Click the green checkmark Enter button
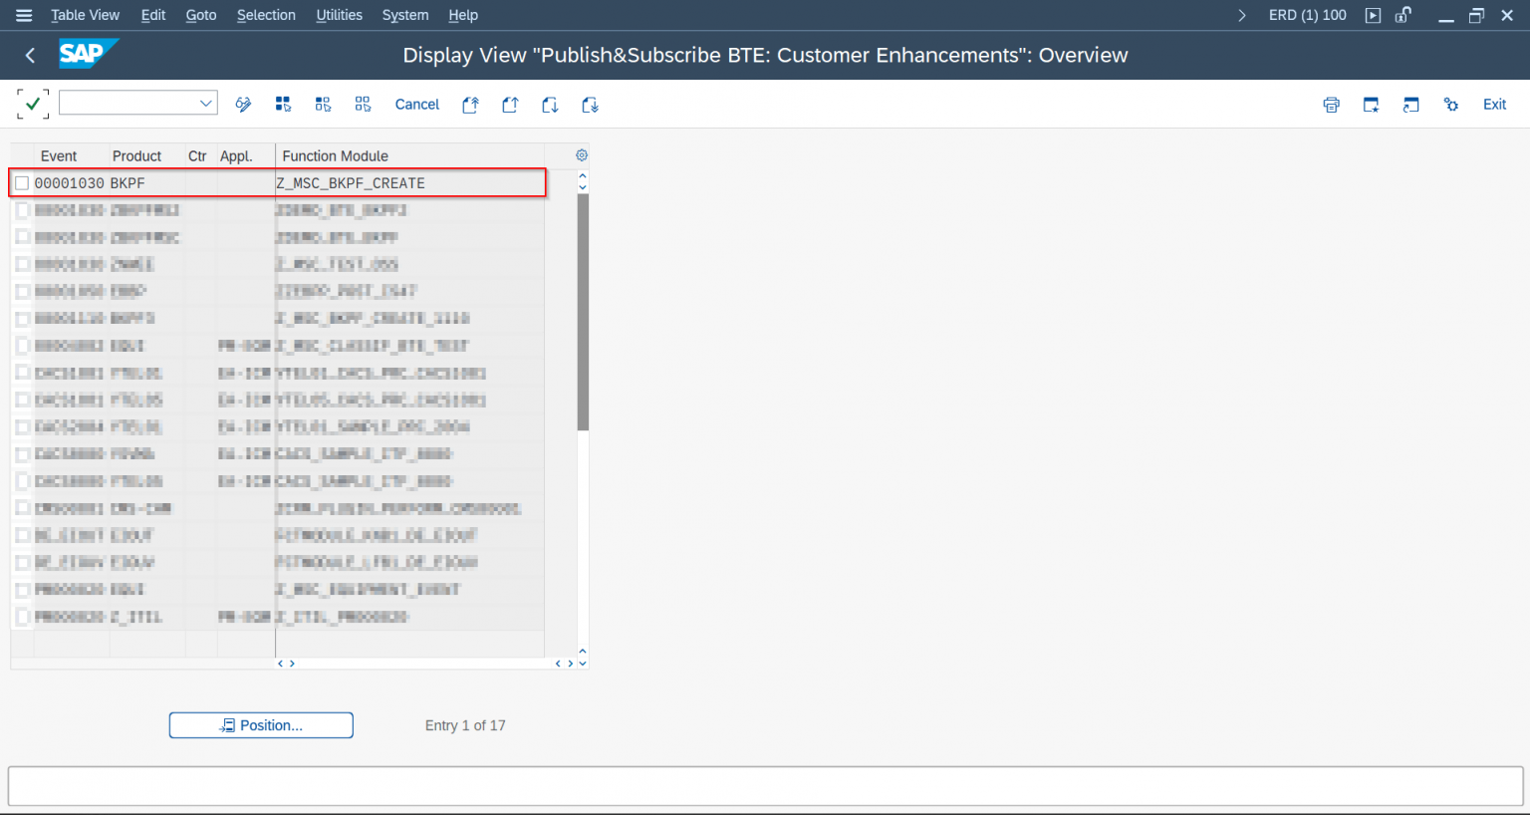The image size is (1530, 815). [33, 104]
